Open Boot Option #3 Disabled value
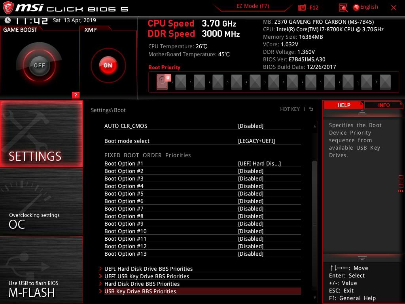This screenshot has width=405, height=304. (x=250, y=179)
